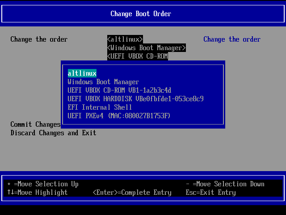The image size is (286, 215).
Task: Click '- =Move Selection Down' hint
Action: [x=225, y=184]
